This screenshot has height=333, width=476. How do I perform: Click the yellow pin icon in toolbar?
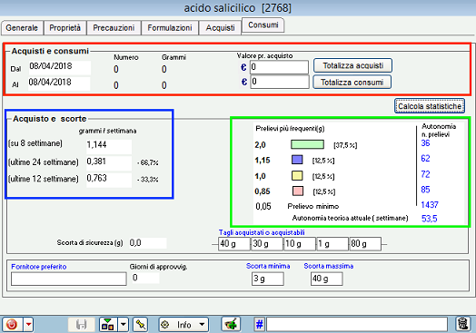point(141,325)
